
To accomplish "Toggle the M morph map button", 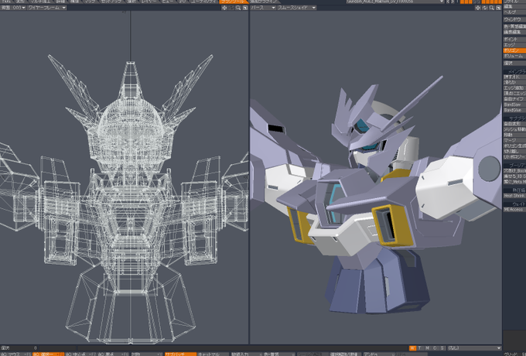I will tap(427, 348).
